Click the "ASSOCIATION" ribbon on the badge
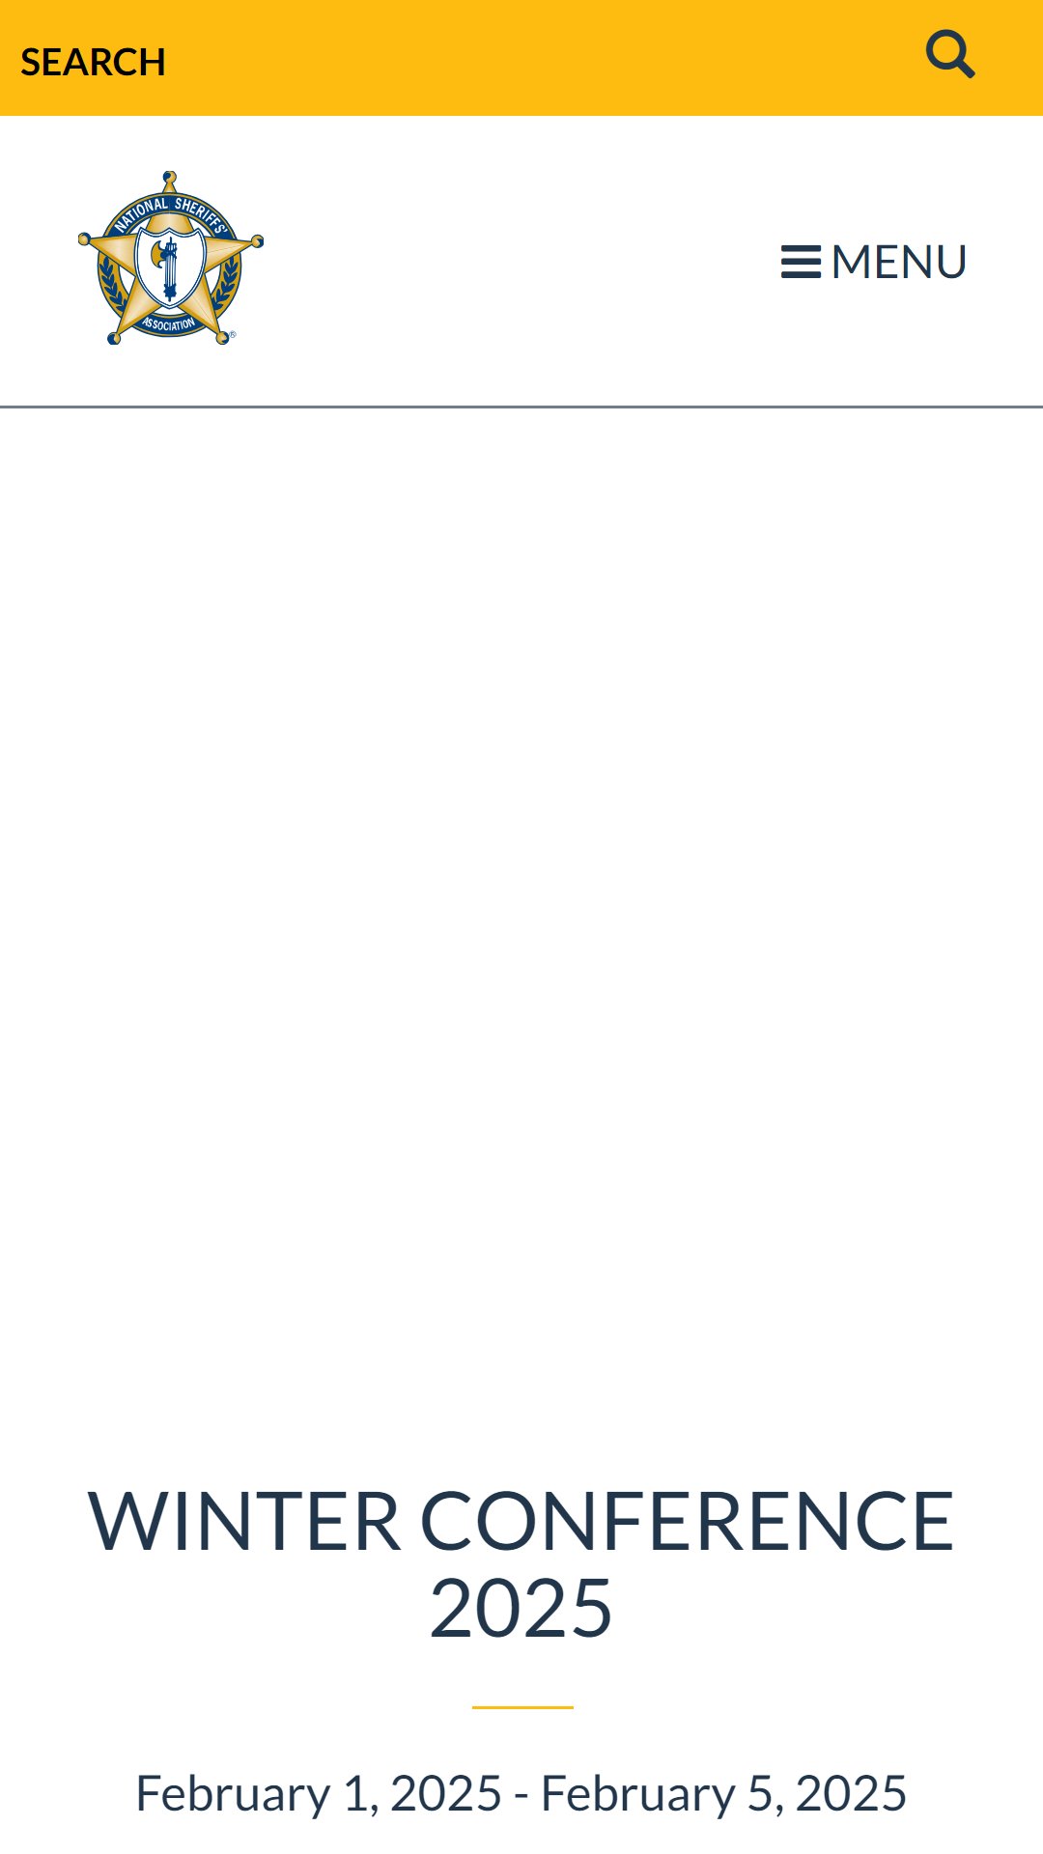 click(x=170, y=324)
